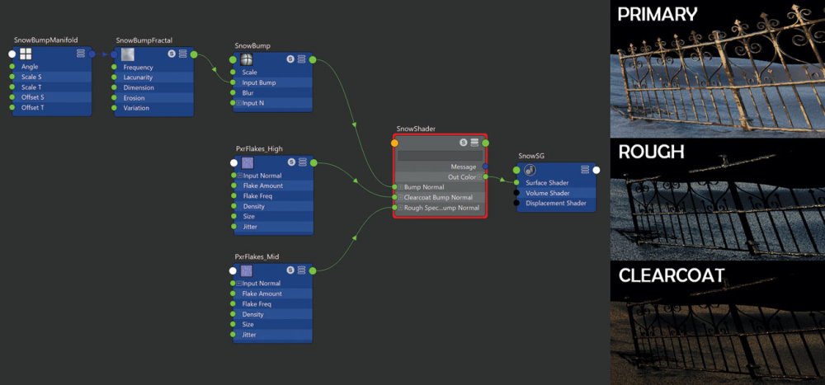Select the Scale S attribute row
The image size is (825, 385).
52,77
